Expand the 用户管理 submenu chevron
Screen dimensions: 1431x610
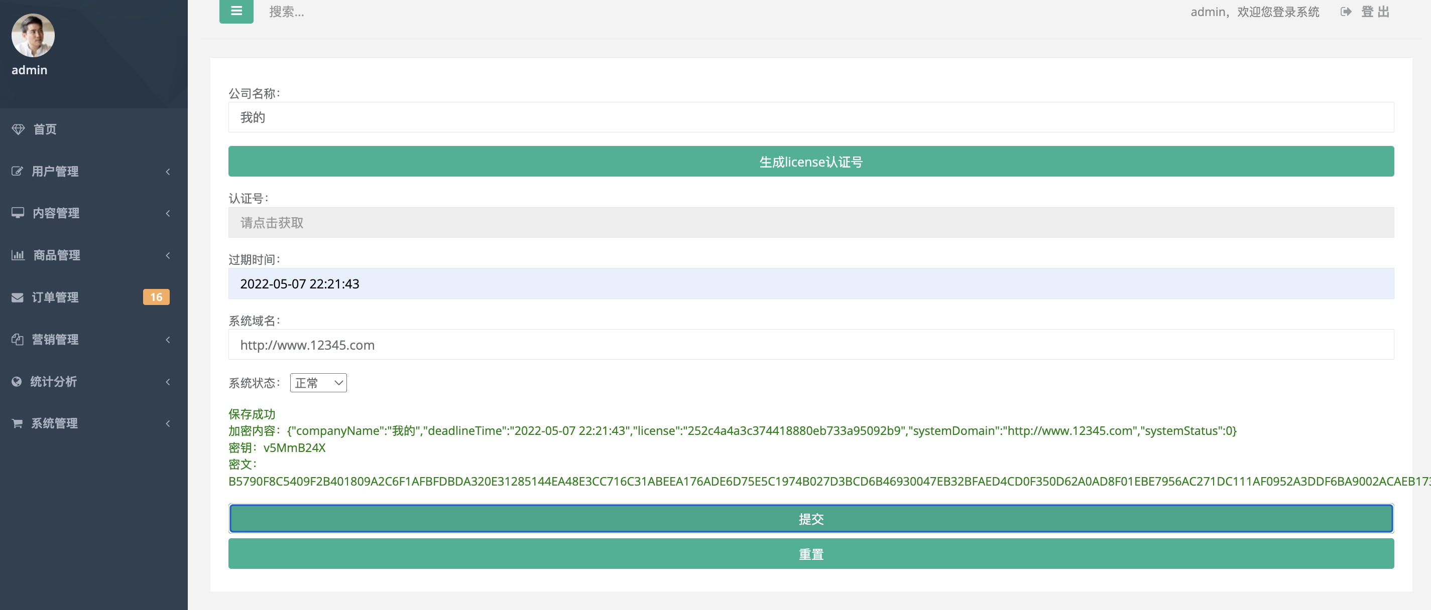click(x=168, y=172)
